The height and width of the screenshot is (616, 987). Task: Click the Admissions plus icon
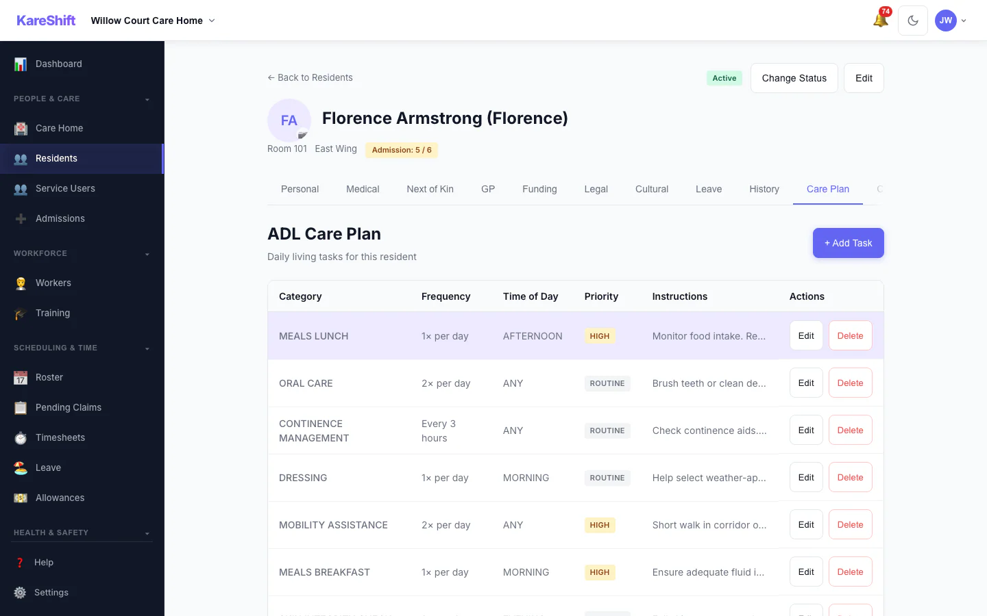[21, 219]
